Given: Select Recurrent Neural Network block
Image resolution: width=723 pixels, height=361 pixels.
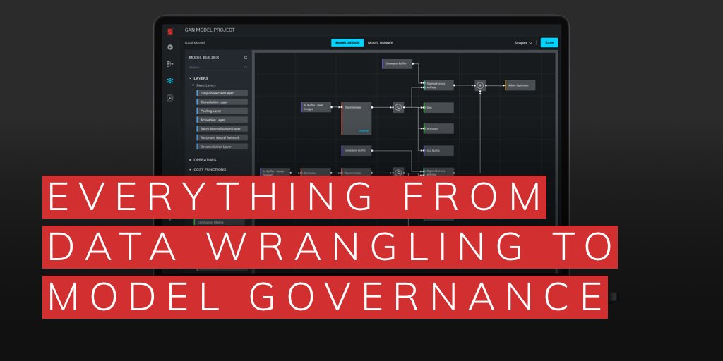Looking at the screenshot, I should (x=222, y=137).
